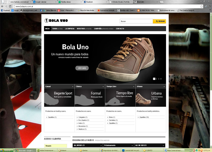Viewport: 212px width, 152px height.
Task: Open Ilustraciones minimalis bookmark
Action: [106, 10]
